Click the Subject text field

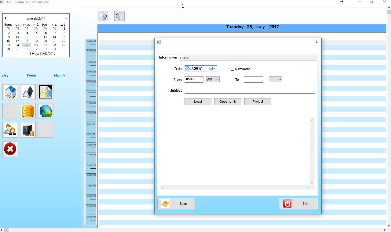tap(249, 90)
